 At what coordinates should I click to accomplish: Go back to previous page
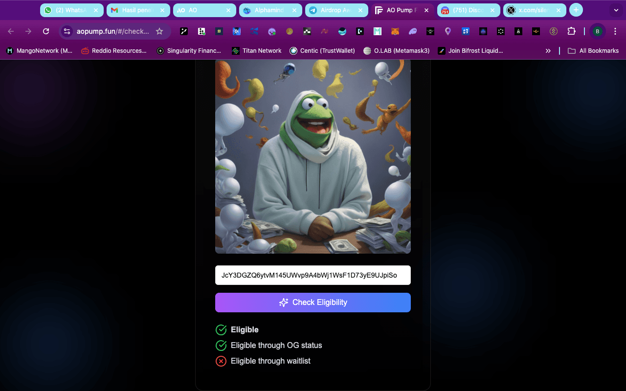tap(11, 31)
